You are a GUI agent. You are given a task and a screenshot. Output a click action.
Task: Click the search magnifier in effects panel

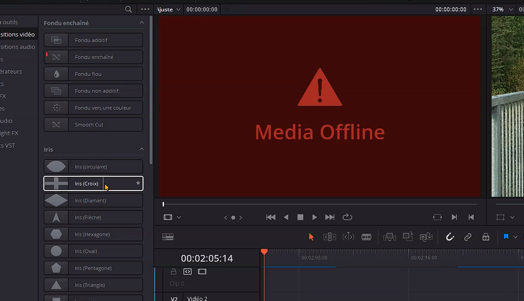(x=128, y=9)
